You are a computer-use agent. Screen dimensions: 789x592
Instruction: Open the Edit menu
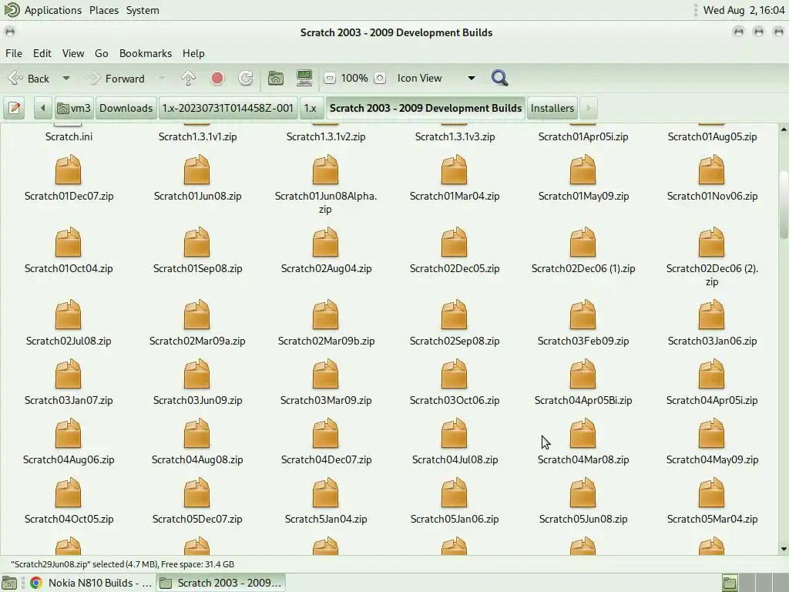(42, 53)
